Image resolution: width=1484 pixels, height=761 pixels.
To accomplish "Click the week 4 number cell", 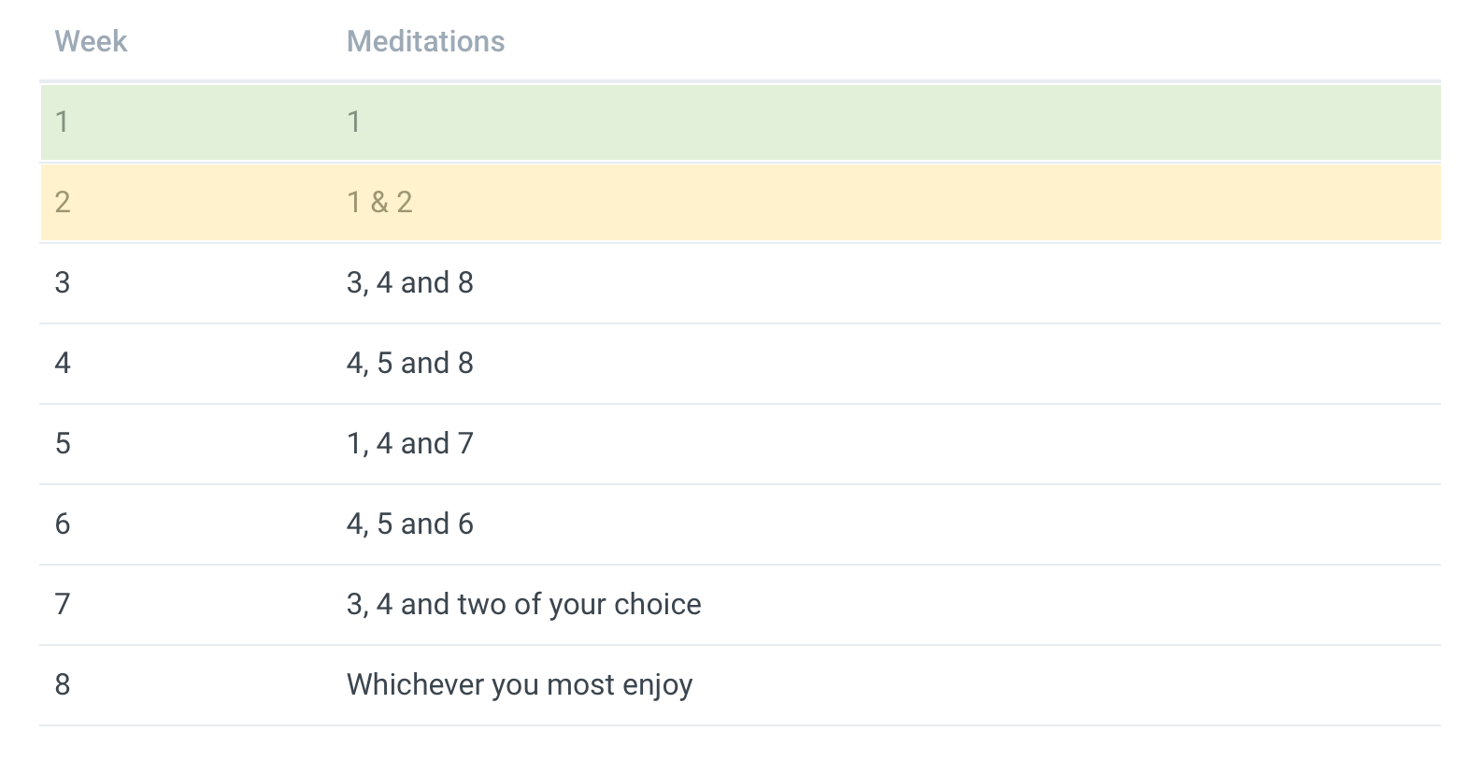I will click(x=63, y=363).
